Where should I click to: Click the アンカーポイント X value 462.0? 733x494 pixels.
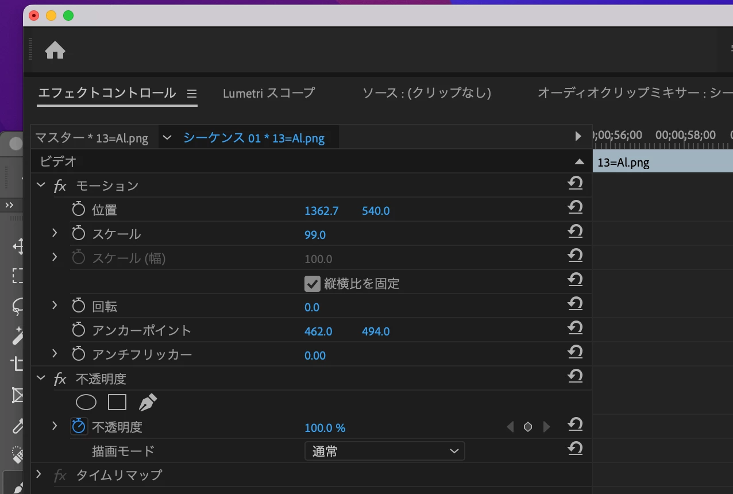coord(318,331)
